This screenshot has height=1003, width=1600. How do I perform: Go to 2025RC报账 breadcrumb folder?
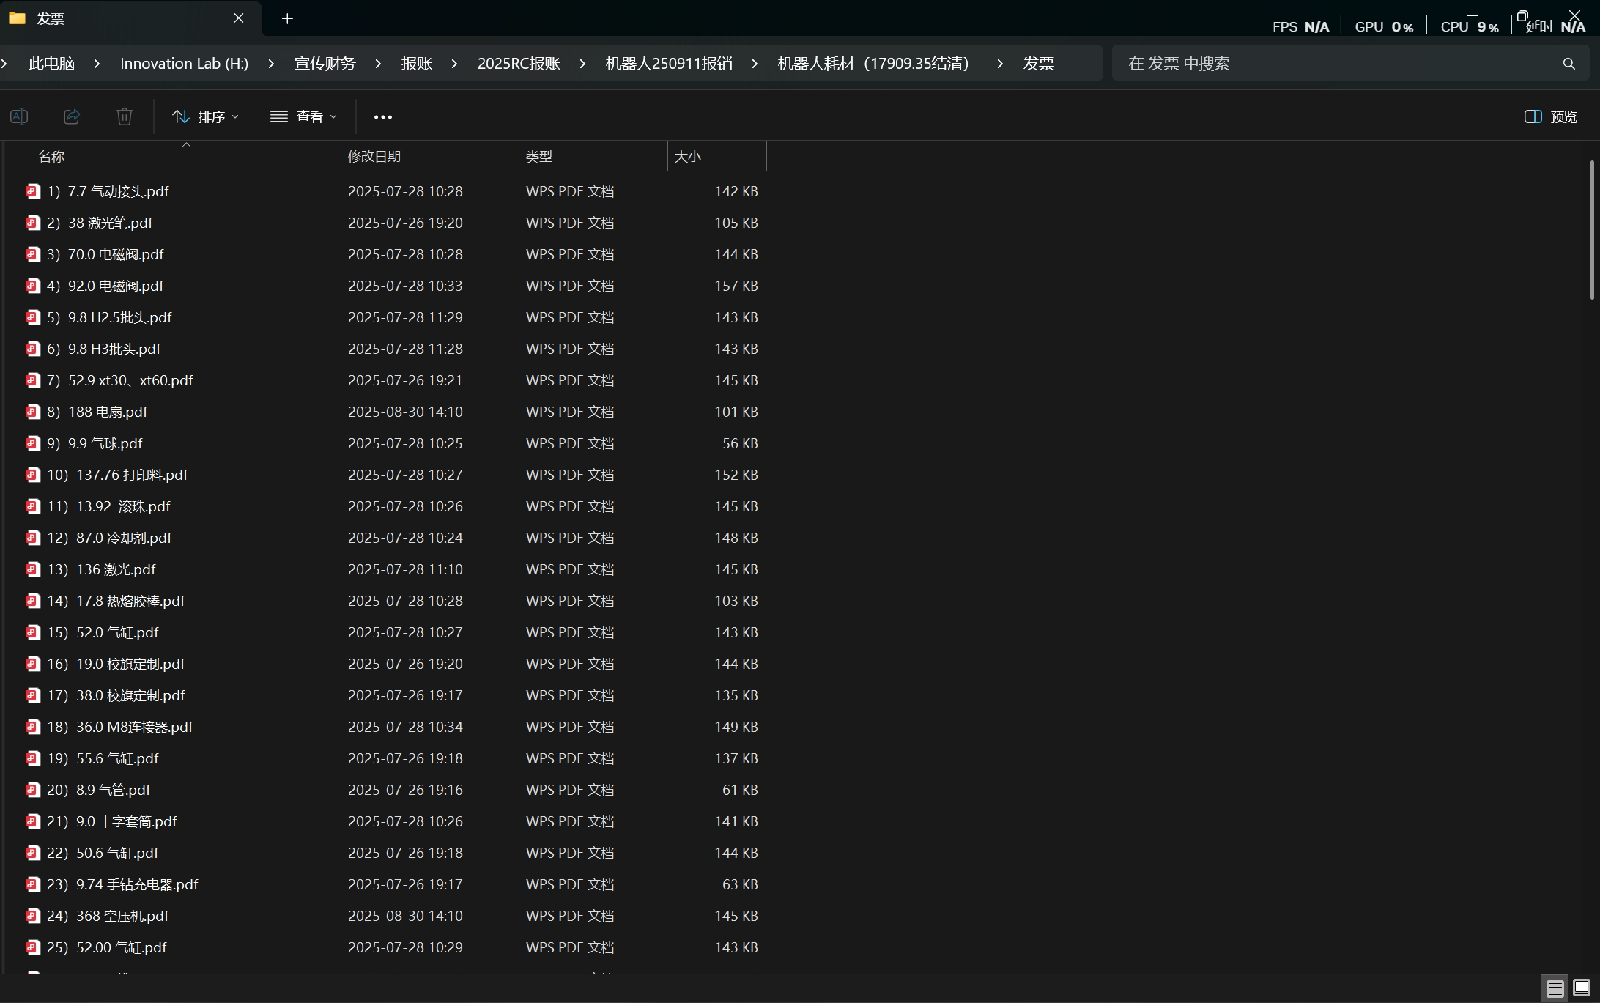[x=519, y=64]
